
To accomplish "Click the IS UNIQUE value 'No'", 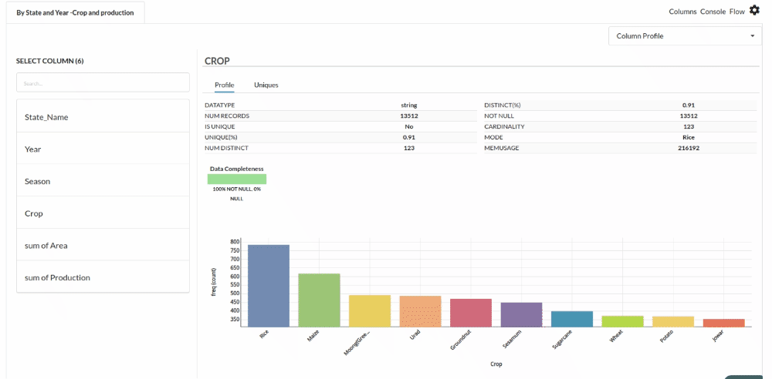I will (409, 126).
